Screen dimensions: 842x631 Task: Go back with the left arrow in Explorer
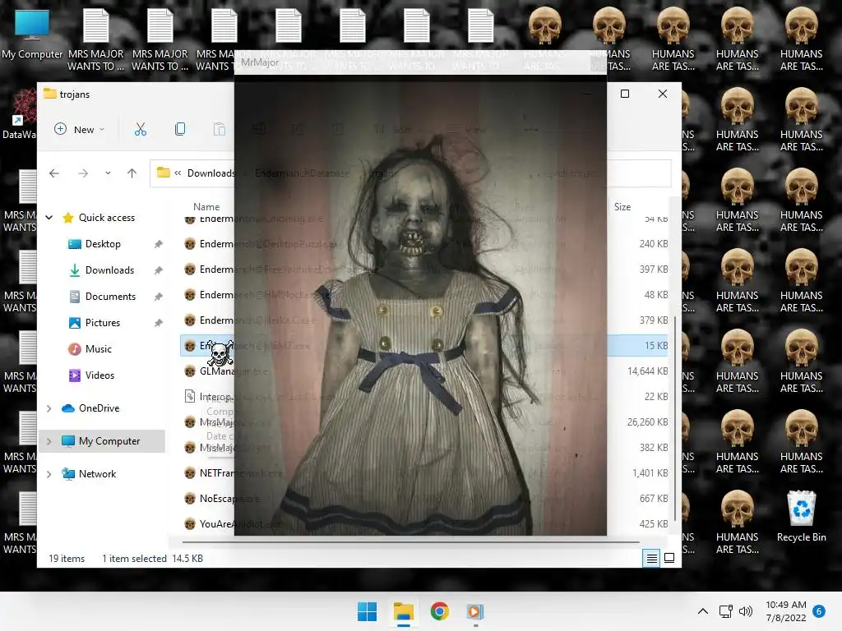pos(54,173)
